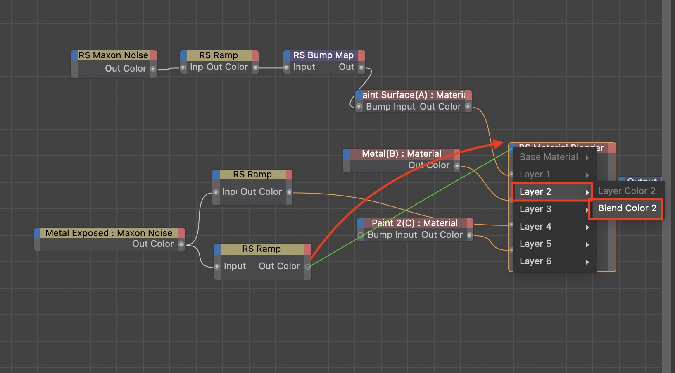Select Layer 3 in the port menu
Screen dimensions: 675x373
coord(535,209)
